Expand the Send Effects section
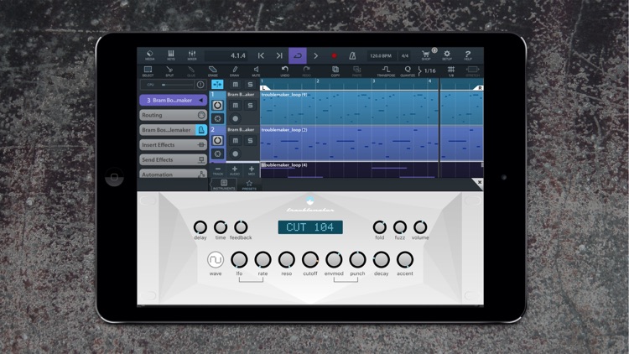The image size is (629, 354). point(173,159)
